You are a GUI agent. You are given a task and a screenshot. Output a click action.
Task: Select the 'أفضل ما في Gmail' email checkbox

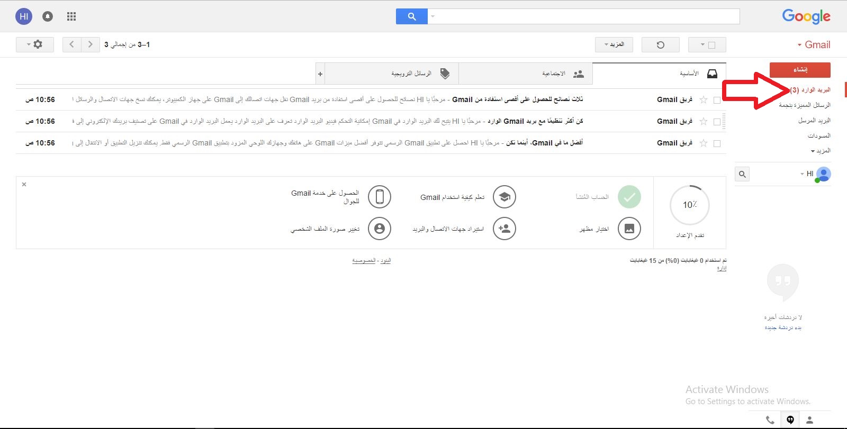point(717,143)
